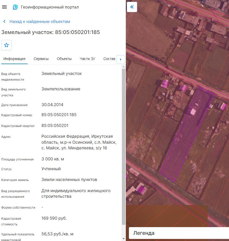Click status value Учтенный

pos(51,169)
